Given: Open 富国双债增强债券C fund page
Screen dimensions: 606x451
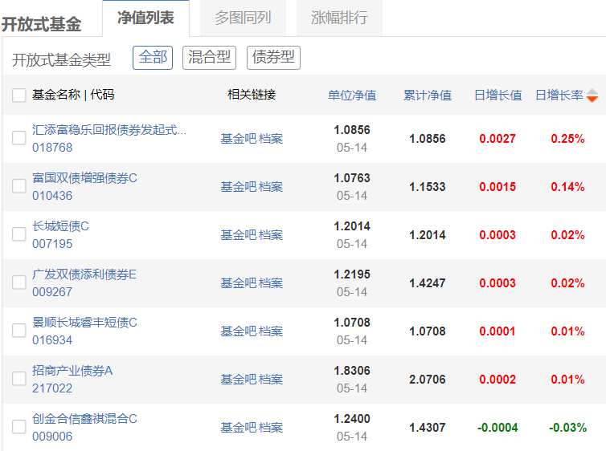Looking at the screenshot, I should coord(84,178).
